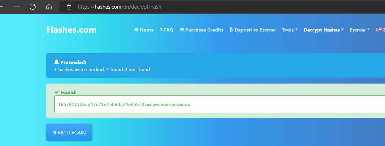Click the US flag language selector
385x146 pixels.
(x=379, y=29)
